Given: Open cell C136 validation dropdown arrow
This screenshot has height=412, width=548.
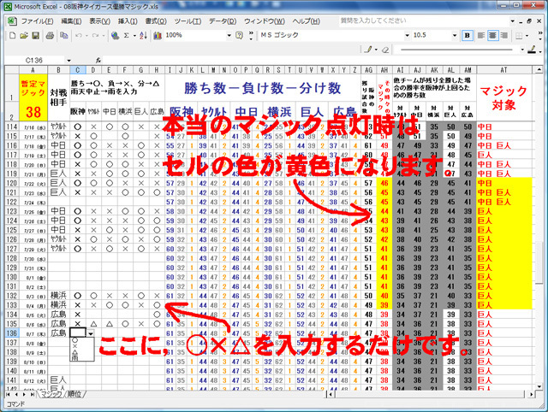Looking at the screenshot, I should [x=91, y=333].
